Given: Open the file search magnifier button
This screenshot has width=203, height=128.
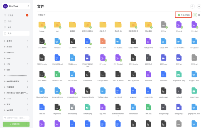Looking at the screenshot, I should click(x=193, y=6).
